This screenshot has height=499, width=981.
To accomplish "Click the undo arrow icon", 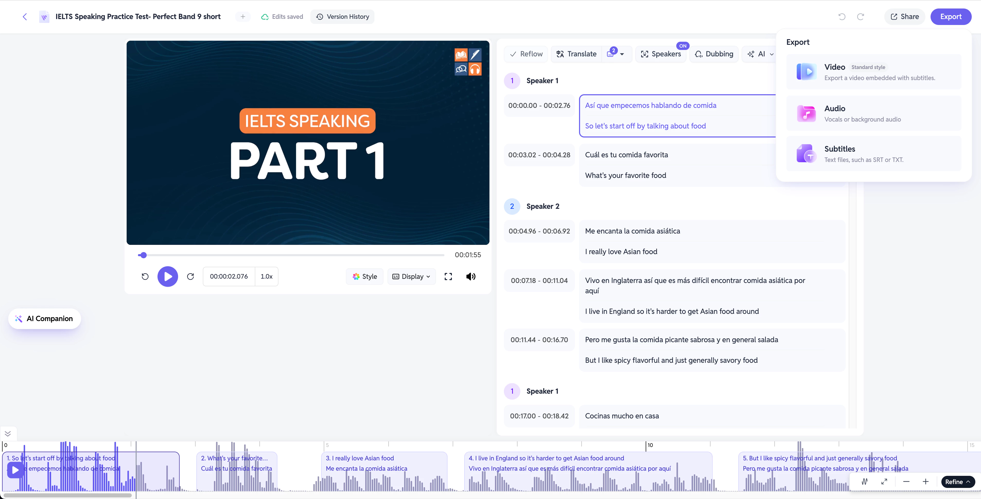I will pos(842,17).
